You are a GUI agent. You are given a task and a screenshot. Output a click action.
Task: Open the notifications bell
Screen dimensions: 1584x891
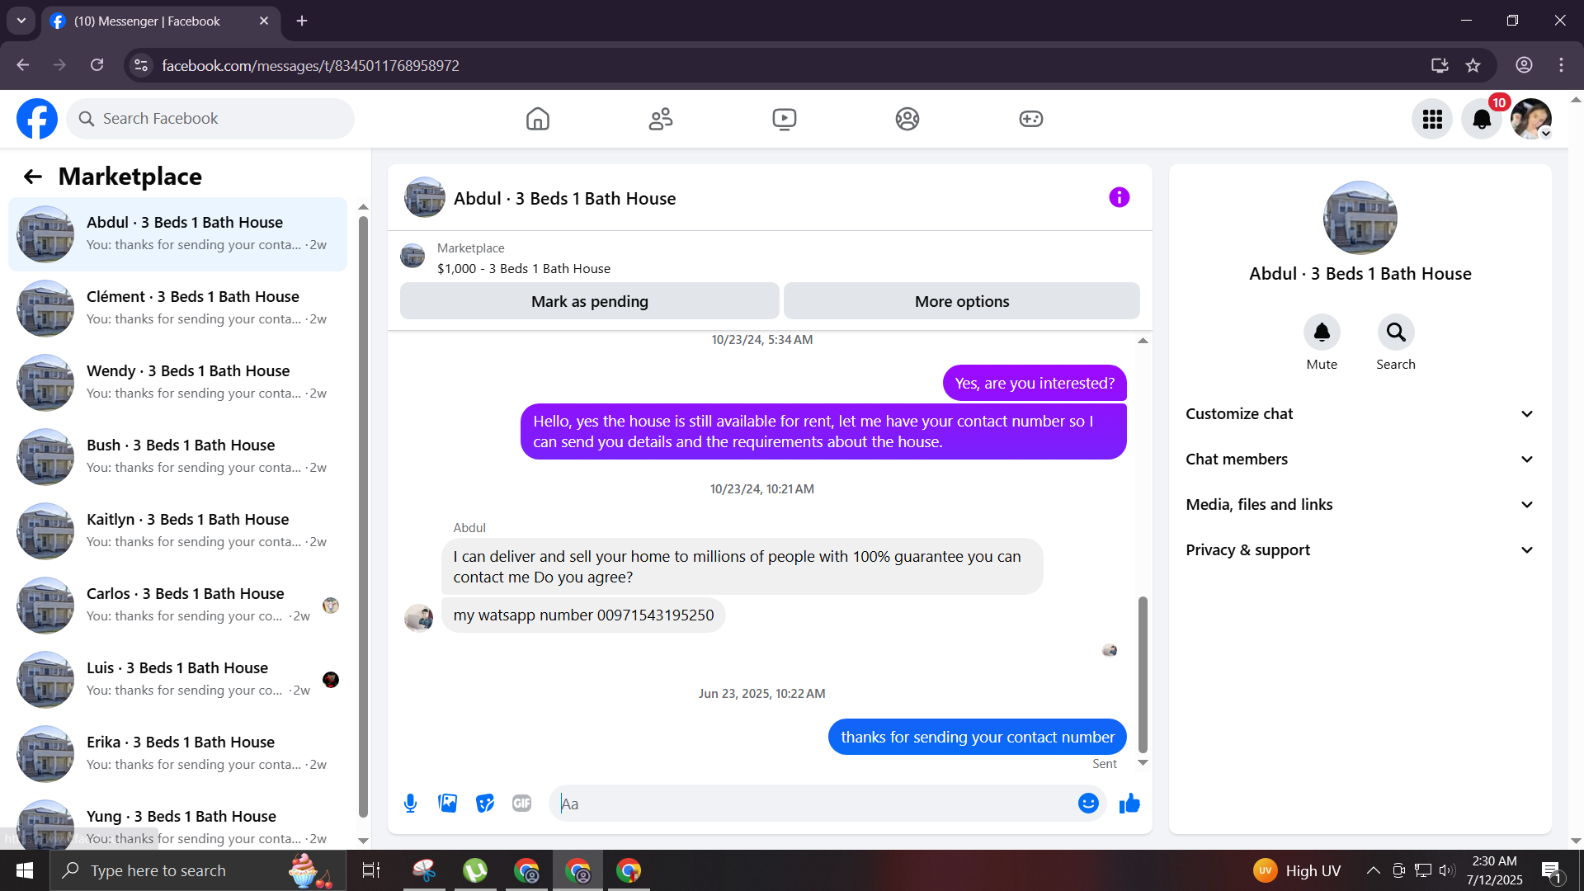[x=1482, y=119]
